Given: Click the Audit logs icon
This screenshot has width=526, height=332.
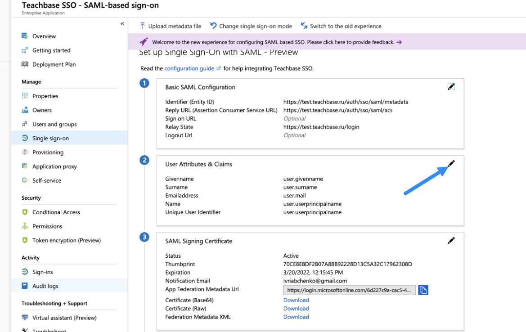Looking at the screenshot, I should point(25,286).
